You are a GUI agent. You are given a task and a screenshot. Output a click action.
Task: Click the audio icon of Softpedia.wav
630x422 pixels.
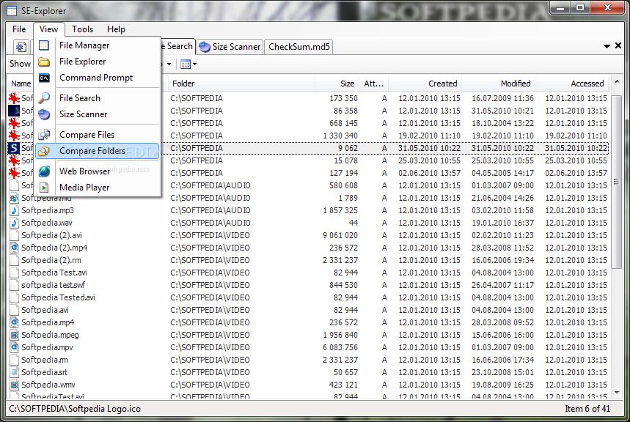14,223
